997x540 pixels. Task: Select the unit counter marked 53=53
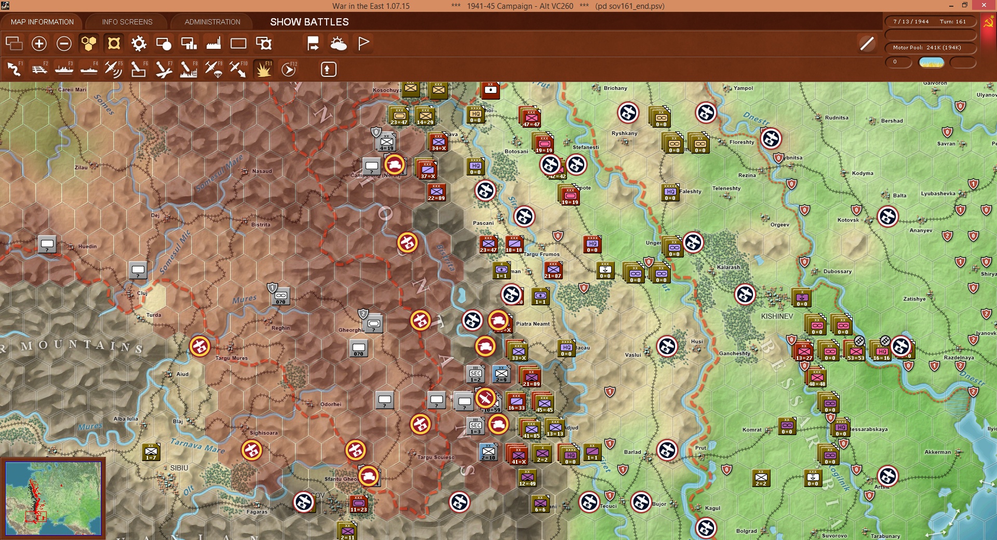pos(856,352)
